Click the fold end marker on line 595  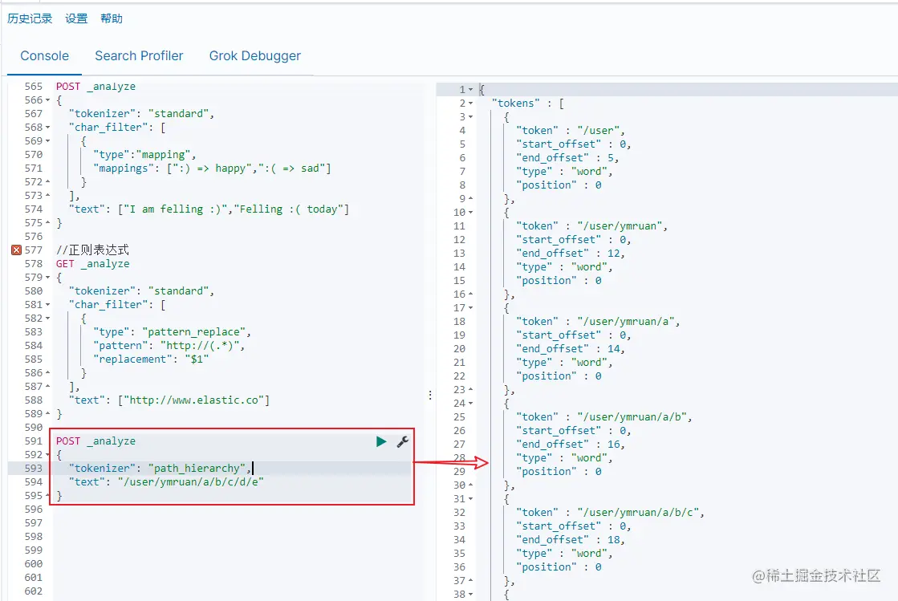point(47,496)
